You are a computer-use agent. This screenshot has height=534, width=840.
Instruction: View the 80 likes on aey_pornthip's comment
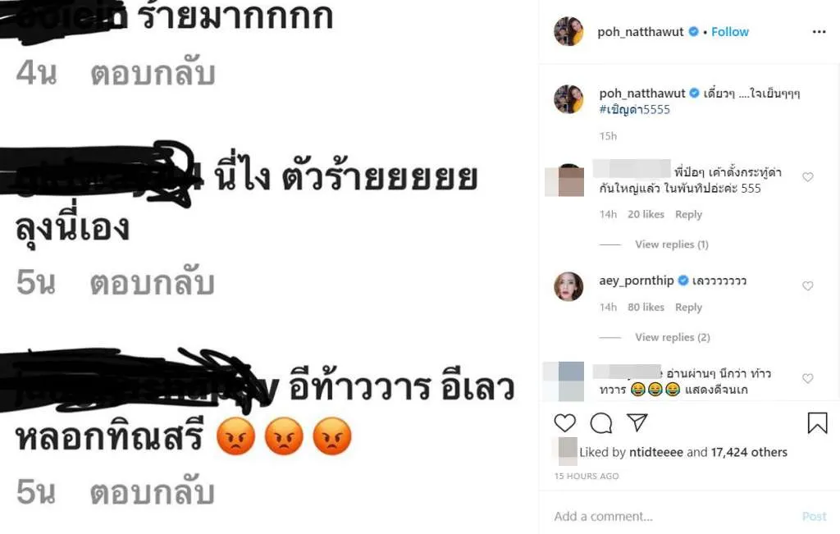click(646, 308)
